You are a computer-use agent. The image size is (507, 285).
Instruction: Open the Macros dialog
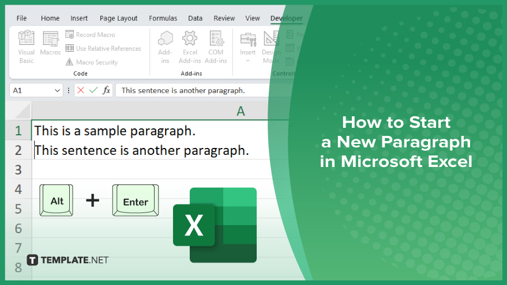coord(50,43)
